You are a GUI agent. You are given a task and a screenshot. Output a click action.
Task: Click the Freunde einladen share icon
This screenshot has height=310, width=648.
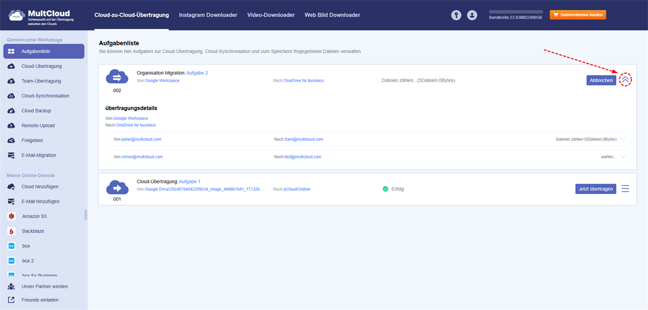click(x=11, y=300)
